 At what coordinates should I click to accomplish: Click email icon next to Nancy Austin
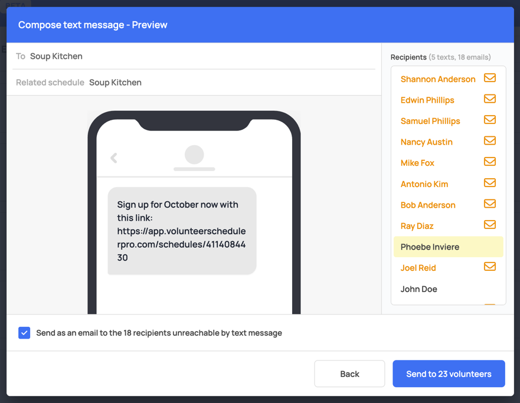click(490, 140)
